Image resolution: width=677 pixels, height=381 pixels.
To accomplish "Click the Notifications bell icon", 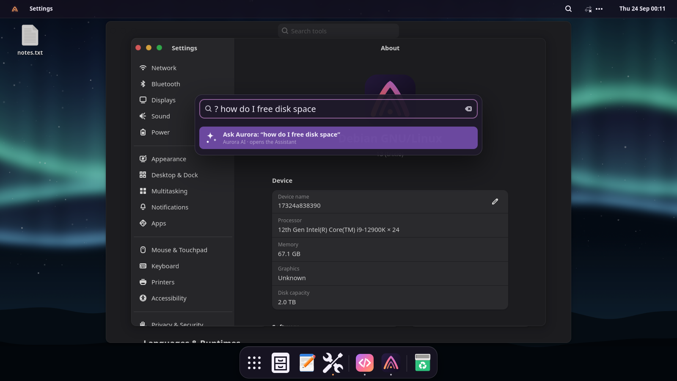I will pyautogui.click(x=143, y=207).
